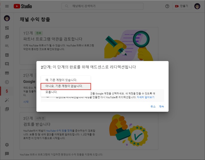205x160 pixels.
Task: Click the channel search input field
Action: [x=102, y=6]
